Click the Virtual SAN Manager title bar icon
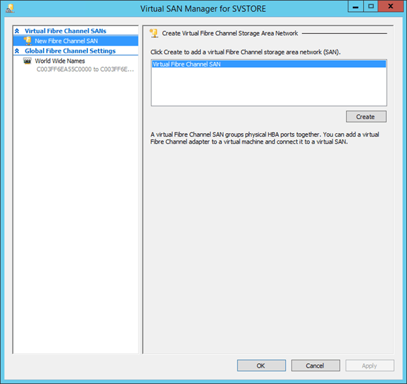The height and width of the screenshot is (384, 407). [x=10, y=8]
